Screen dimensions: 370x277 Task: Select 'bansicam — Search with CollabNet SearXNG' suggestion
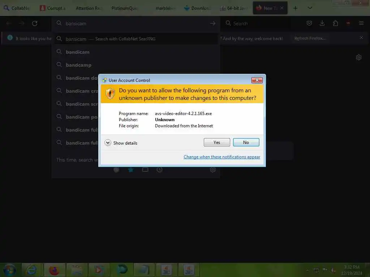pos(136,39)
